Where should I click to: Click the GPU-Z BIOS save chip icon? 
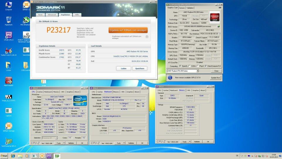pos(219,26)
